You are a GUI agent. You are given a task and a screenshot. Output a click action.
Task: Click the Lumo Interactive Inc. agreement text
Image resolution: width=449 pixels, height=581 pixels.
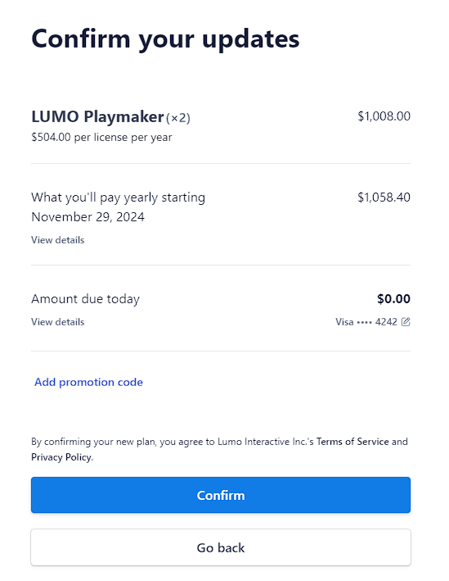[x=266, y=442]
